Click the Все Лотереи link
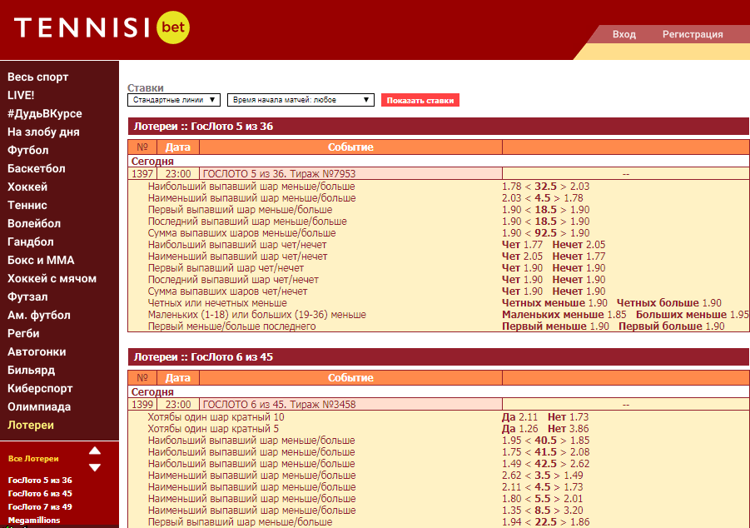 (33, 459)
